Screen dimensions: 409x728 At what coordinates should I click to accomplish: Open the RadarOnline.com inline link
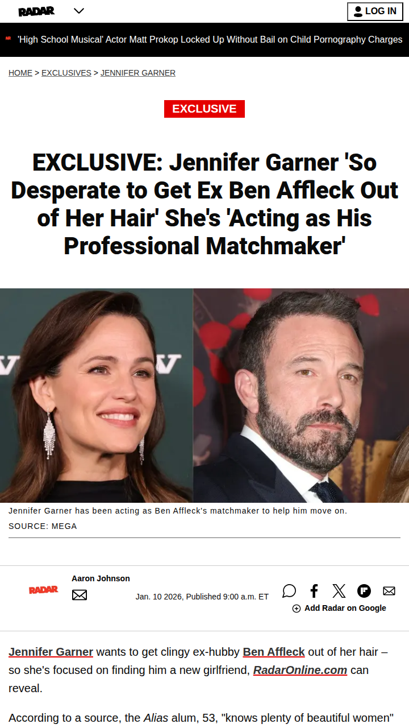pos(300,670)
